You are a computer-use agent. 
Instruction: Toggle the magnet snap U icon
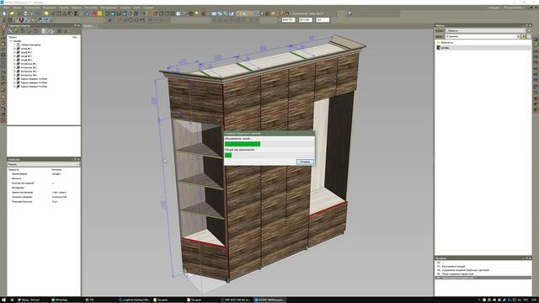click(21, 20)
